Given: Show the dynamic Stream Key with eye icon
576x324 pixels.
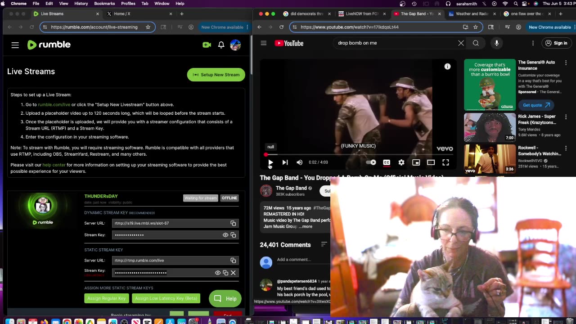Looking at the screenshot, I should 225,235.
